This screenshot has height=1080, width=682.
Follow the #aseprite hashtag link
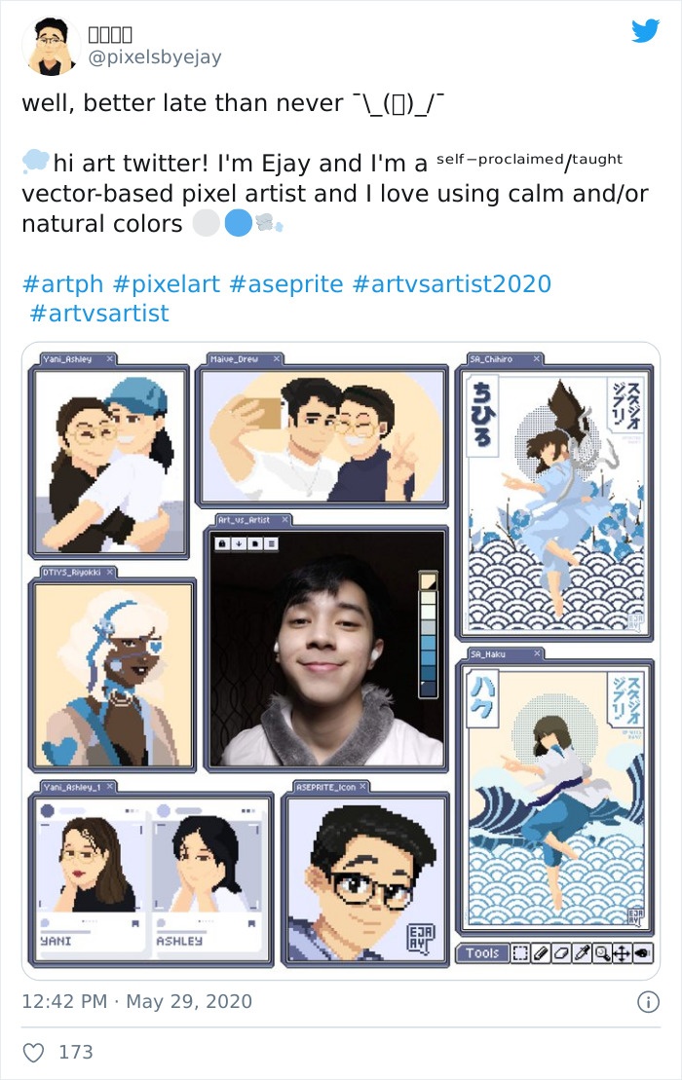pos(286,284)
